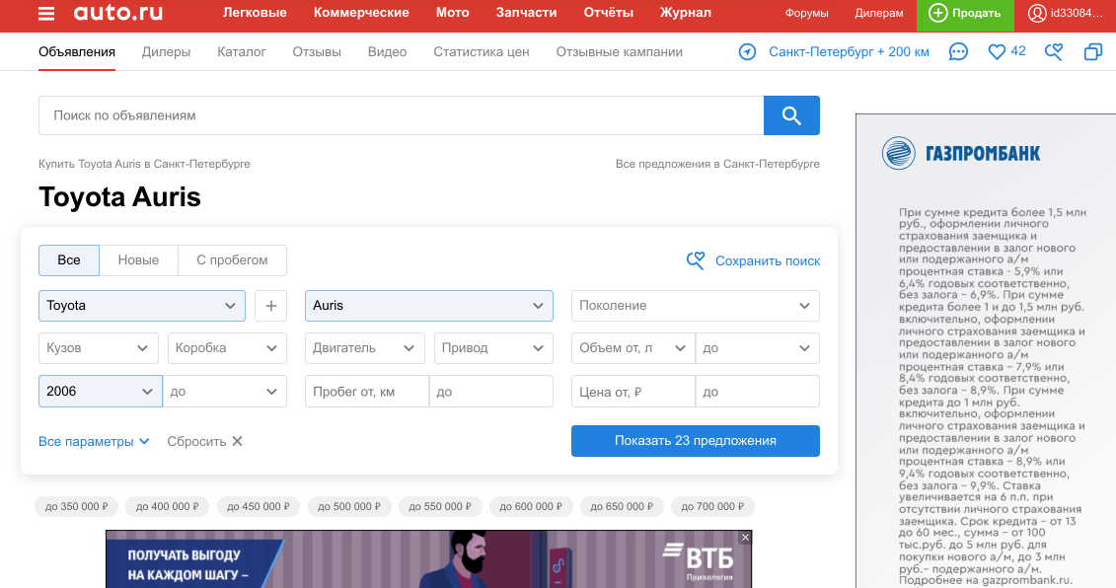Close the ВТБ ad banner
This screenshot has width=1116, height=588.
pos(745,538)
